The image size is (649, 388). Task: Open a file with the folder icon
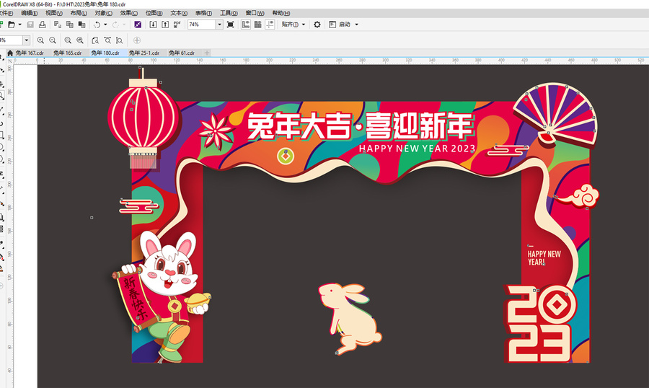[x=12, y=25]
